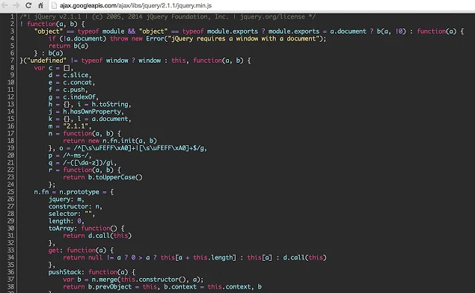Click the browser Forward arrow

[16, 5]
